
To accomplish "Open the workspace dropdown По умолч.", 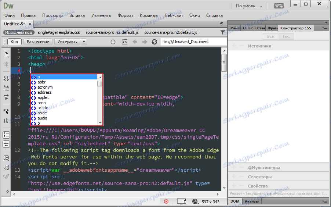I will pos(249,6).
